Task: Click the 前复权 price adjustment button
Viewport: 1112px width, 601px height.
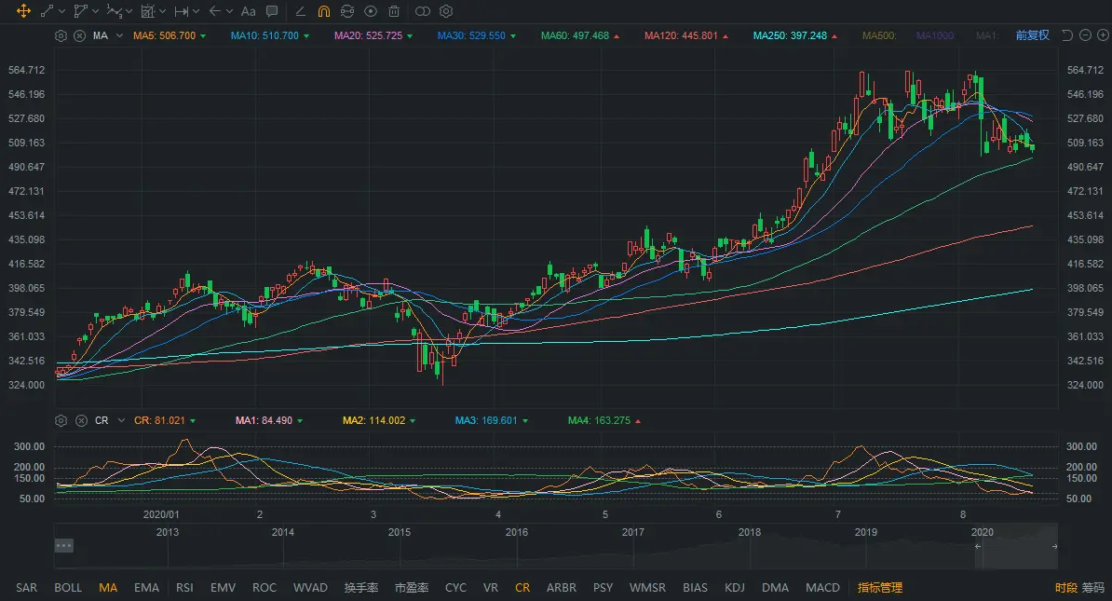Action: (x=1032, y=35)
